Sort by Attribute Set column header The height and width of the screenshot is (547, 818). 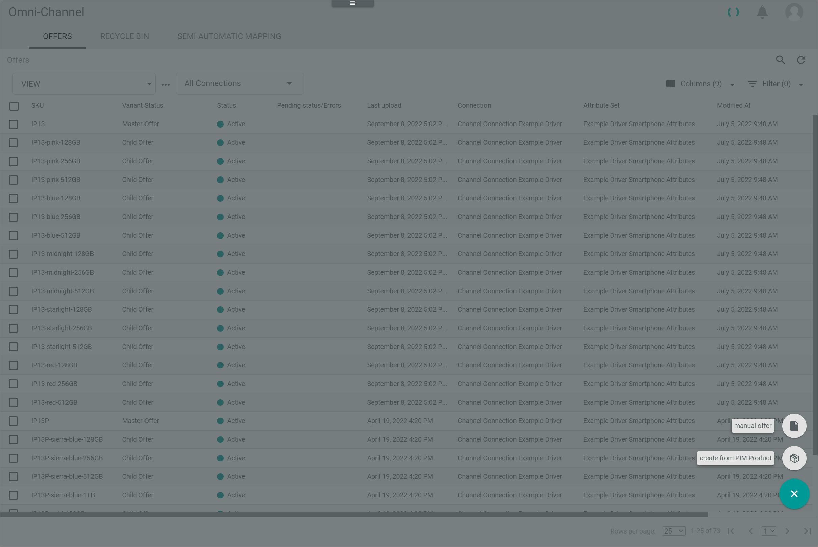(601, 105)
